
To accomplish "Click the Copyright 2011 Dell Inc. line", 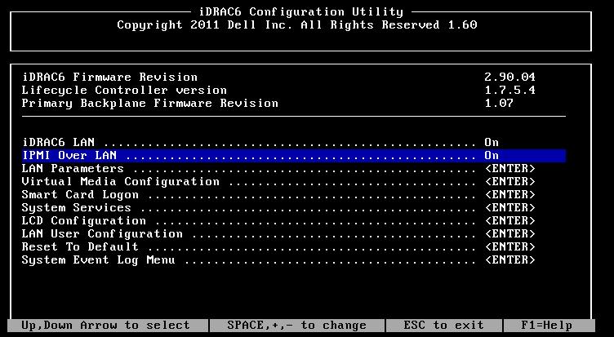I will pos(297,25).
